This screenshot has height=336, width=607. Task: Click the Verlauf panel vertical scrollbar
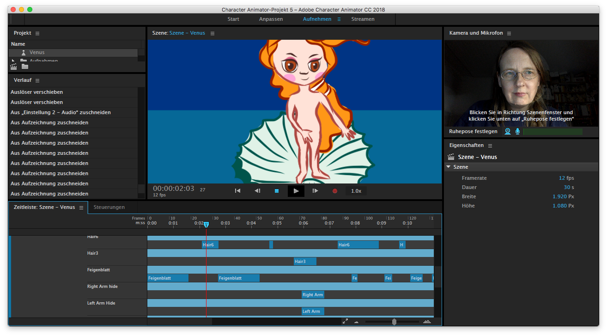tap(141, 143)
